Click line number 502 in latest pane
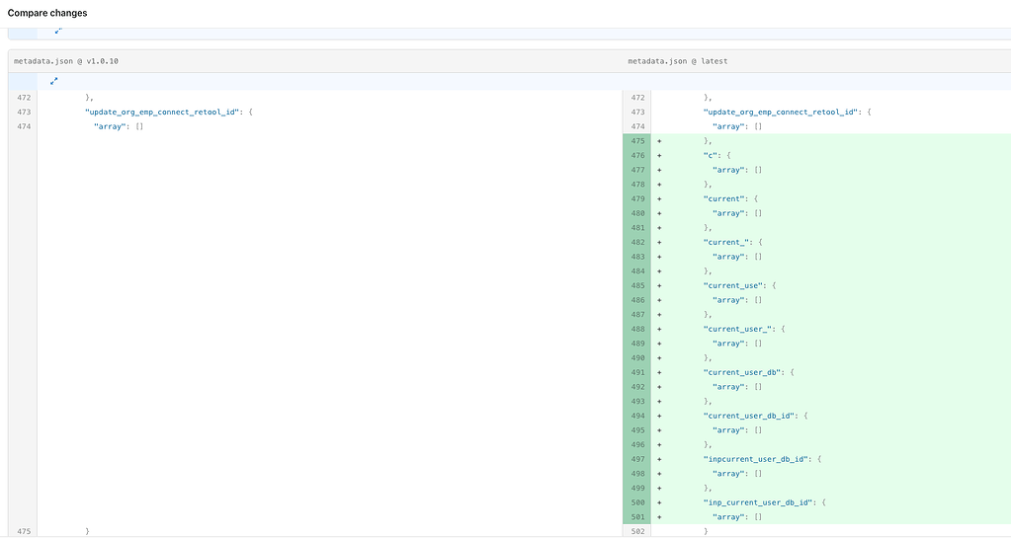 coord(637,531)
